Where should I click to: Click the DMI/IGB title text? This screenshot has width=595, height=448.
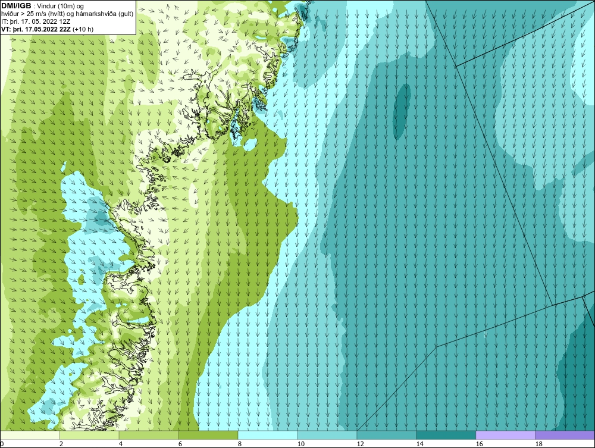16,6
